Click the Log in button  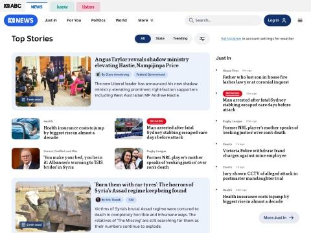277,20
